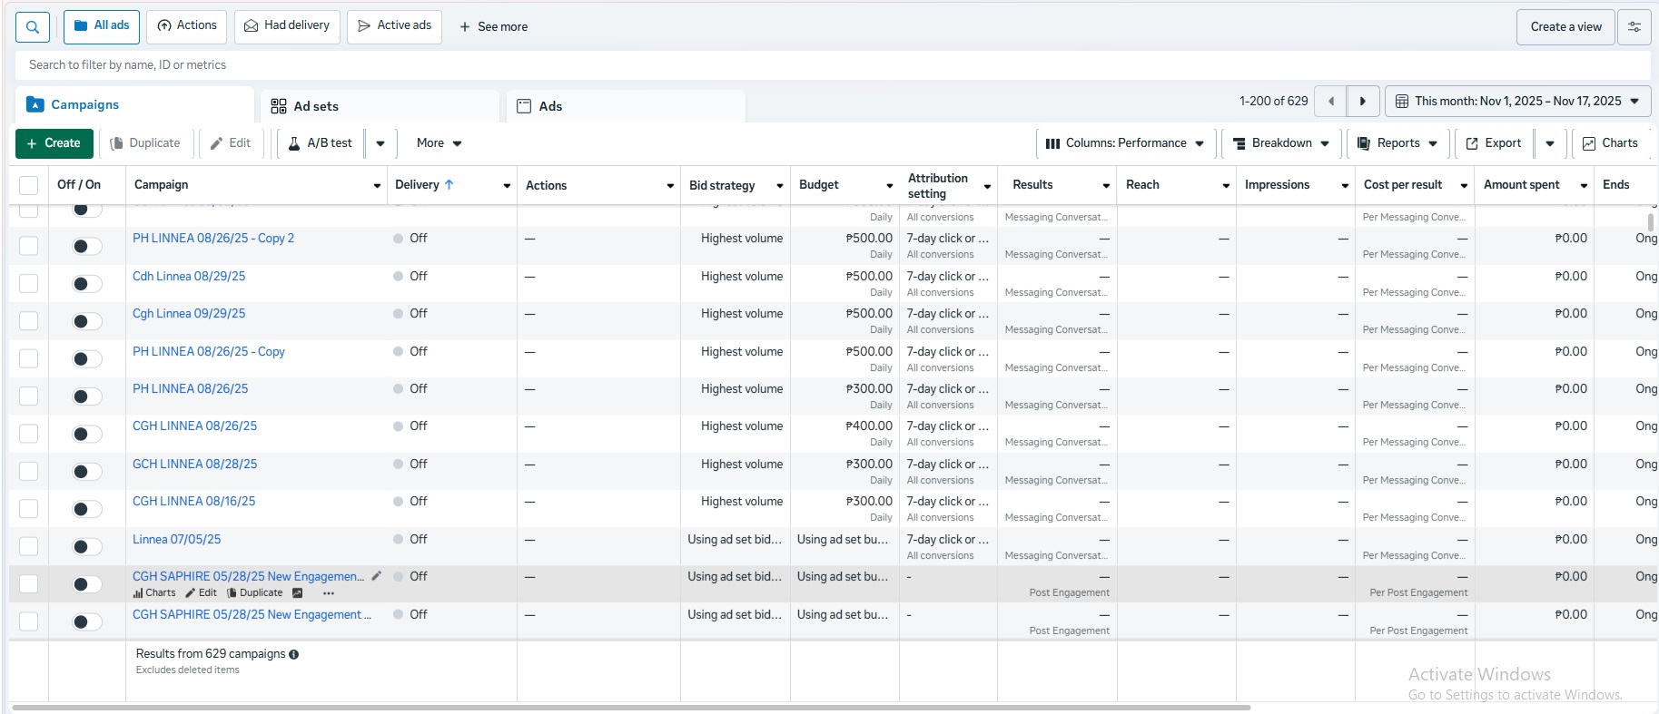Open Charts from the right toolbar

click(x=1610, y=143)
